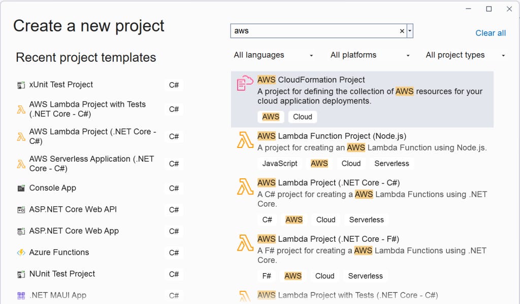The width and height of the screenshot is (520, 304).
Task: Open the All project types dropdown
Action: click(x=465, y=55)
